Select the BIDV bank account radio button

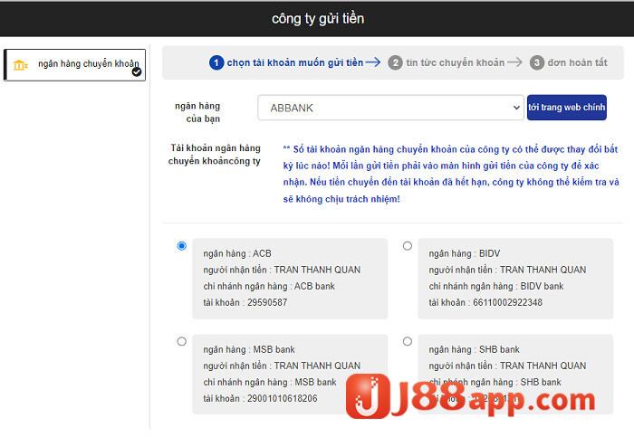[x=407, y=246]
